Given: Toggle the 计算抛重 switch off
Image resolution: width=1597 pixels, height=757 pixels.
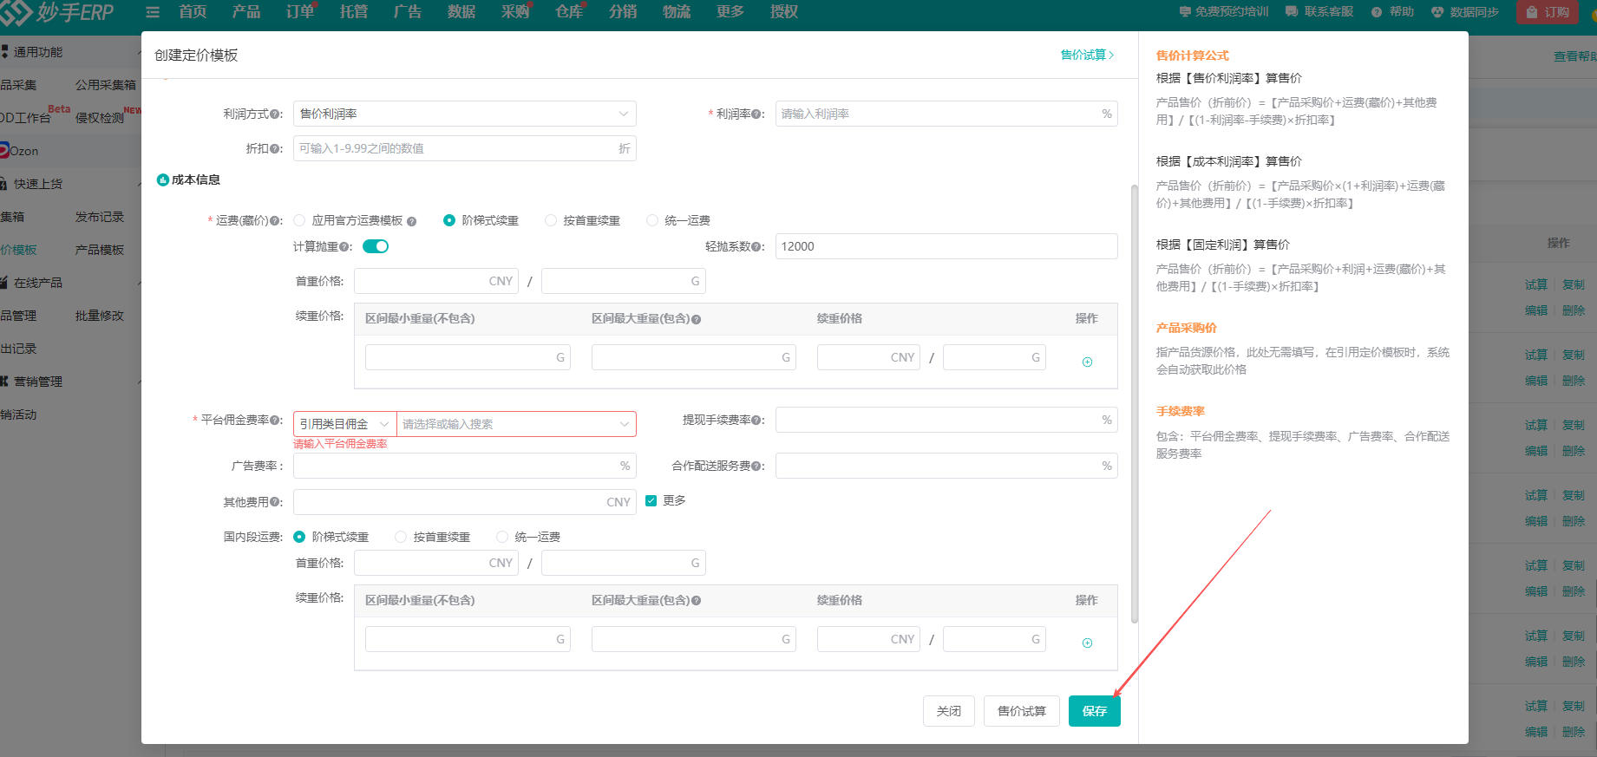Looking at the screenshot, I should (x=376, y=246).
